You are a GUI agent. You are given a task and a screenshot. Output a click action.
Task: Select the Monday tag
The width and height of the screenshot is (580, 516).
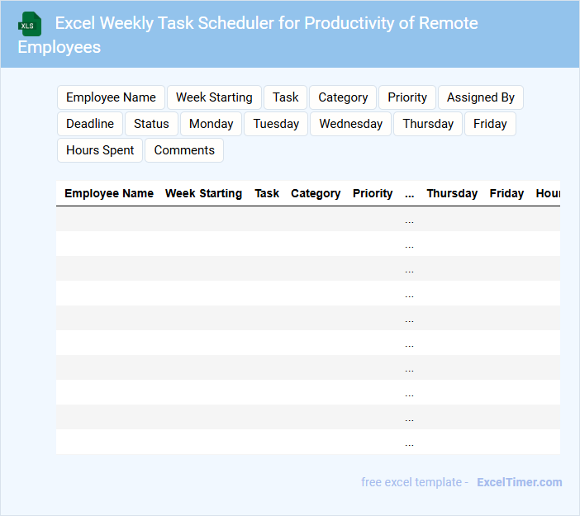pyautogui.click(x=211, y=124)
